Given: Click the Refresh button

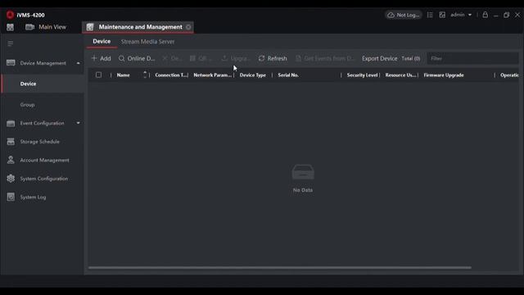Looking at the screenshot, I should pyautogui.click(x=273, y=58).
